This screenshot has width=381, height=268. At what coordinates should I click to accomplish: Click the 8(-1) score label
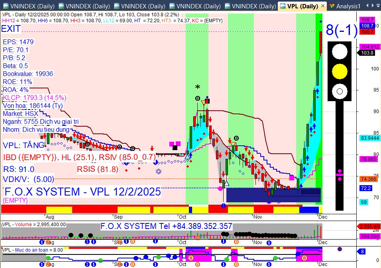[x=342, y=30]
